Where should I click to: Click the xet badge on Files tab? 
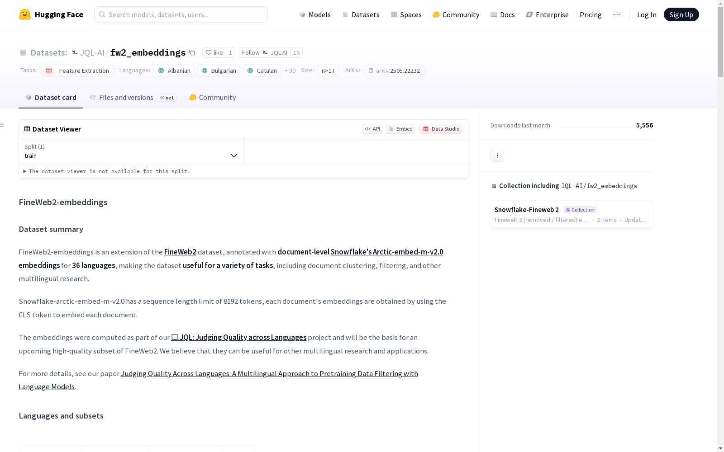tap(167, 98)
